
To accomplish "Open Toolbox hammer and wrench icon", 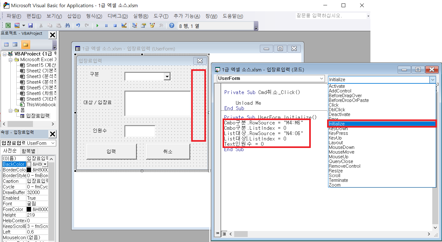I will click(x=161, y=26).
